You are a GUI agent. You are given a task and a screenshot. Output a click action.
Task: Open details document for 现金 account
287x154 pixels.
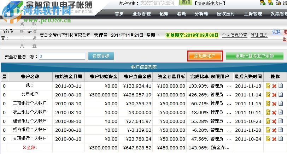(281, 85)
